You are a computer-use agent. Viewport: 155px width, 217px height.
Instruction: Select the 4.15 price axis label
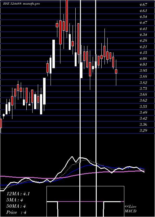click(x=143, y=53)
